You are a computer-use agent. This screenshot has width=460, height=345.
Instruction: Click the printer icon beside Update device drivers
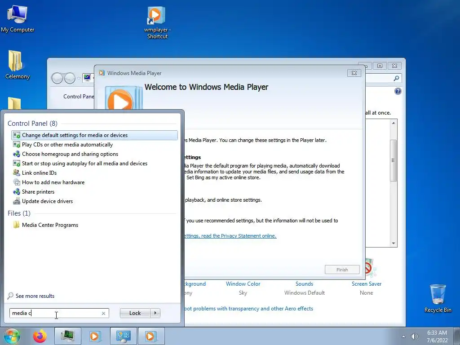[17, 201]
